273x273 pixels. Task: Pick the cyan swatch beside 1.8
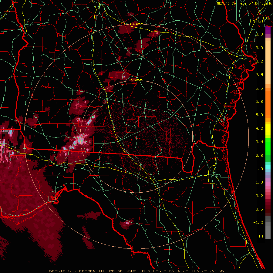(268, 167)
